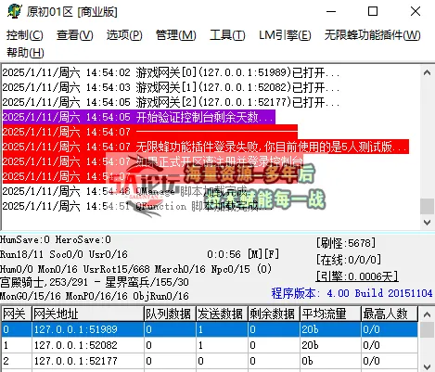Image resolution: width=435 pixels, height=372 pixels.
Task: Click purple log line 开始验证控制台剩余天数
Action: (x=139, y=117)
